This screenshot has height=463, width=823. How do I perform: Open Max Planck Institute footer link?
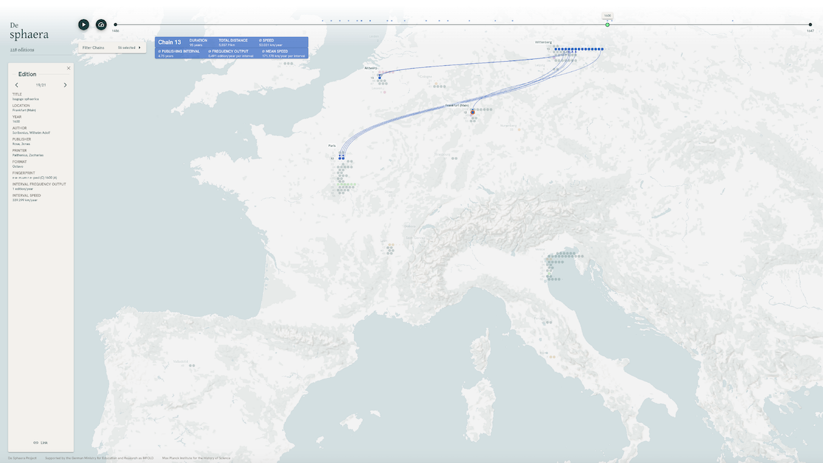(x=196, y=458)
